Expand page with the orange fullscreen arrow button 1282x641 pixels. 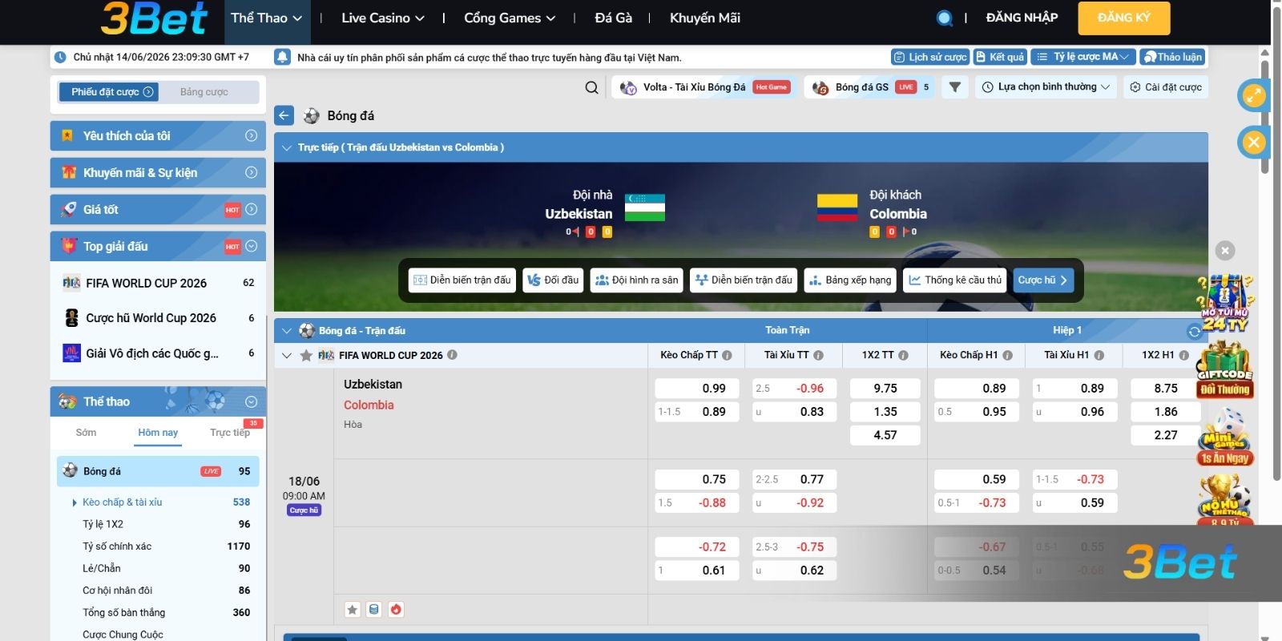point(1254,96)
